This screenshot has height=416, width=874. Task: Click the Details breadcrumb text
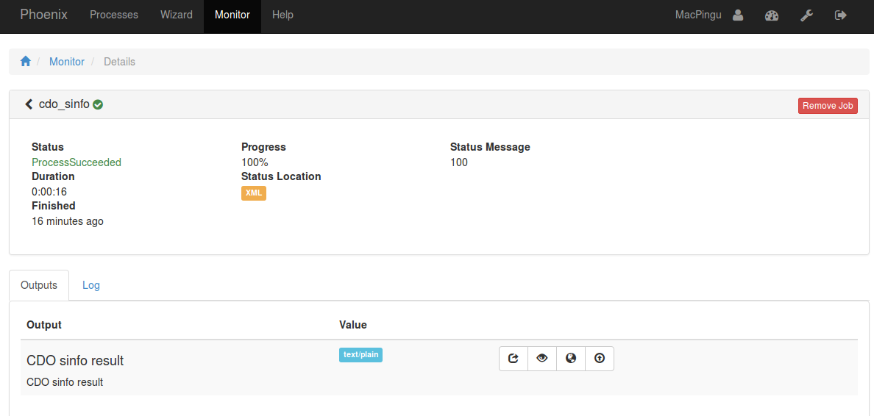click(x=119, y=62)
